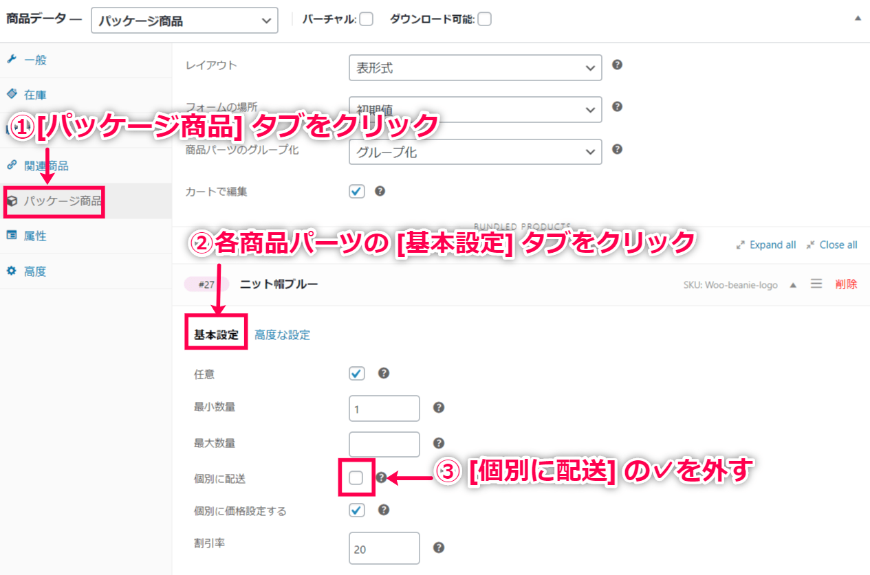Click the 削除 link for ニット帽ブルー

846,284
